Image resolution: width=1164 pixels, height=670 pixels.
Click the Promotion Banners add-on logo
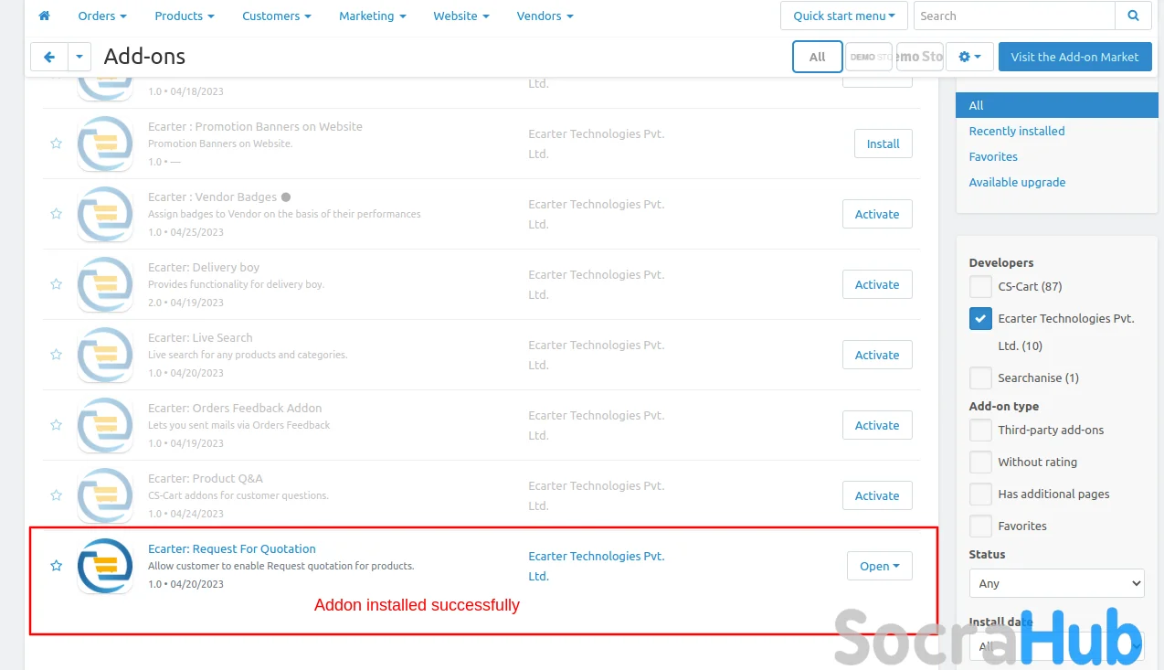pos(105,144)
